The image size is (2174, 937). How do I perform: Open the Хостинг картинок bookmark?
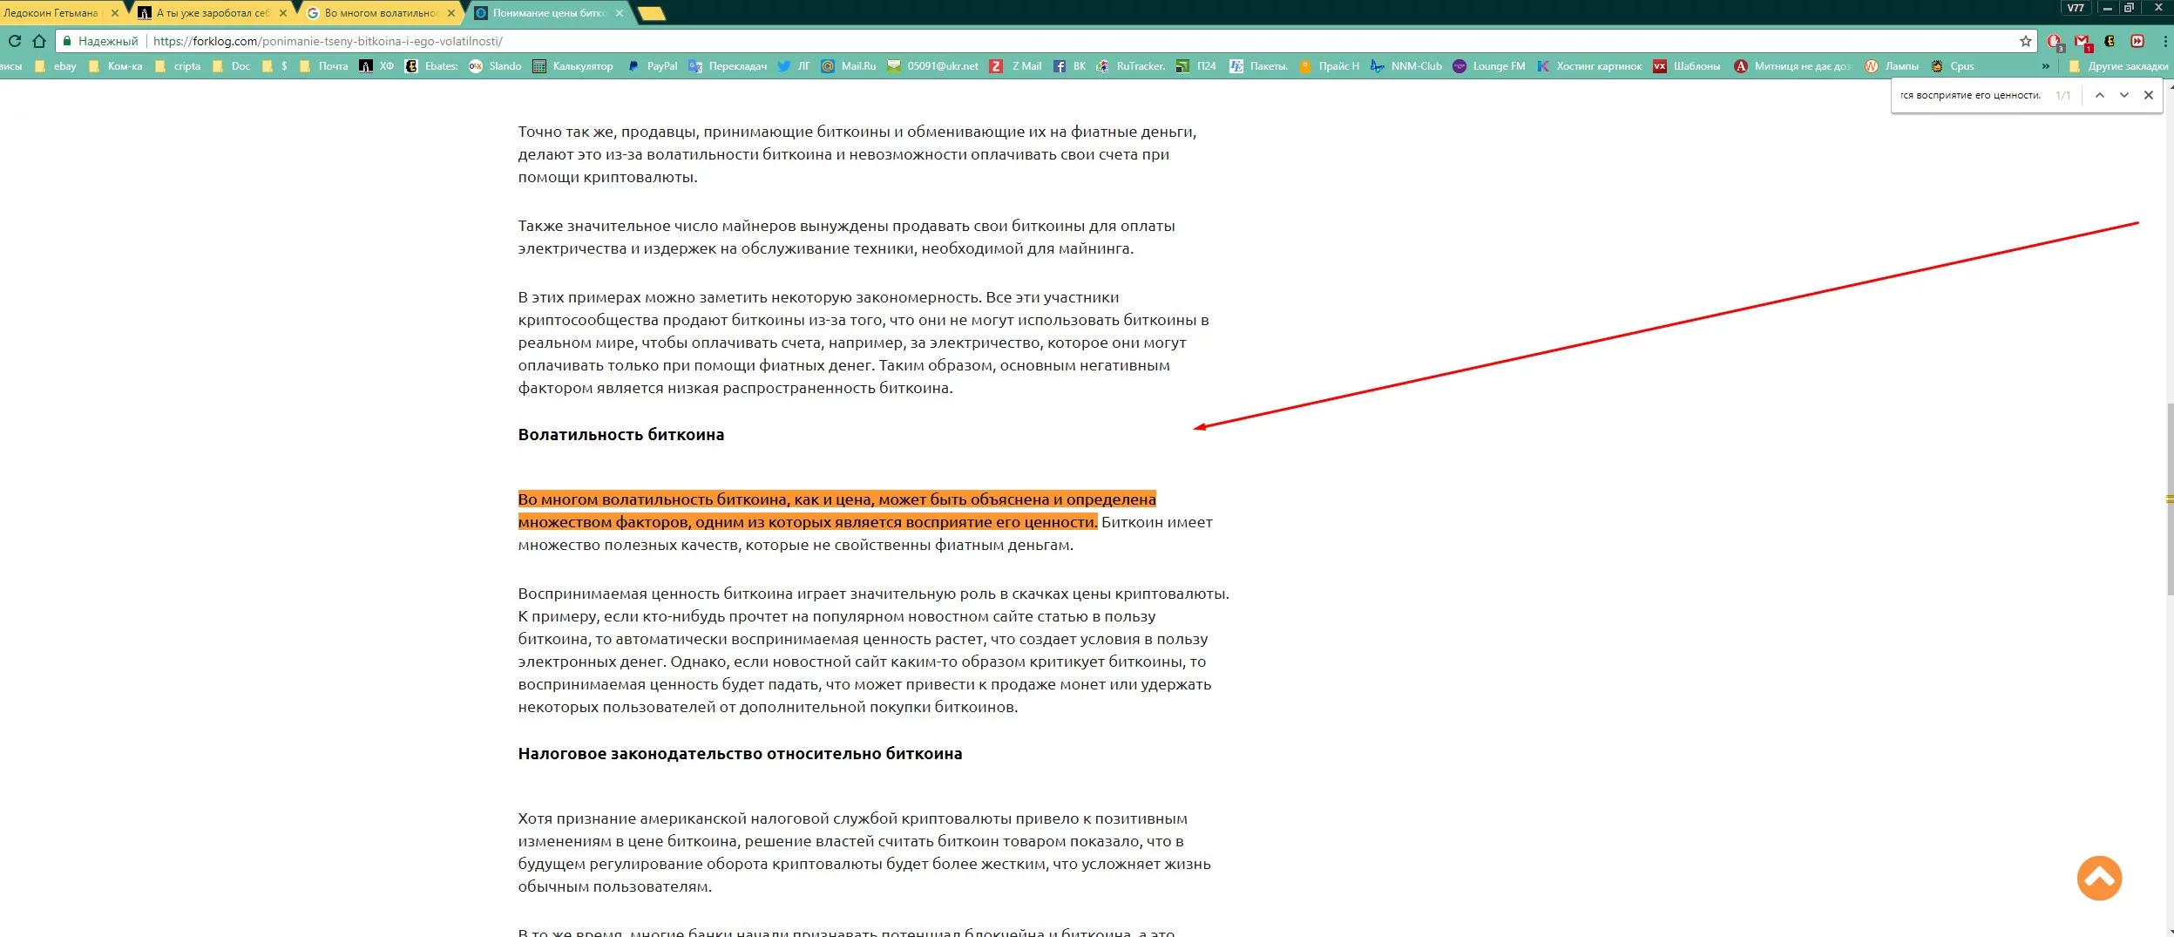click(x=1589, y=66)
